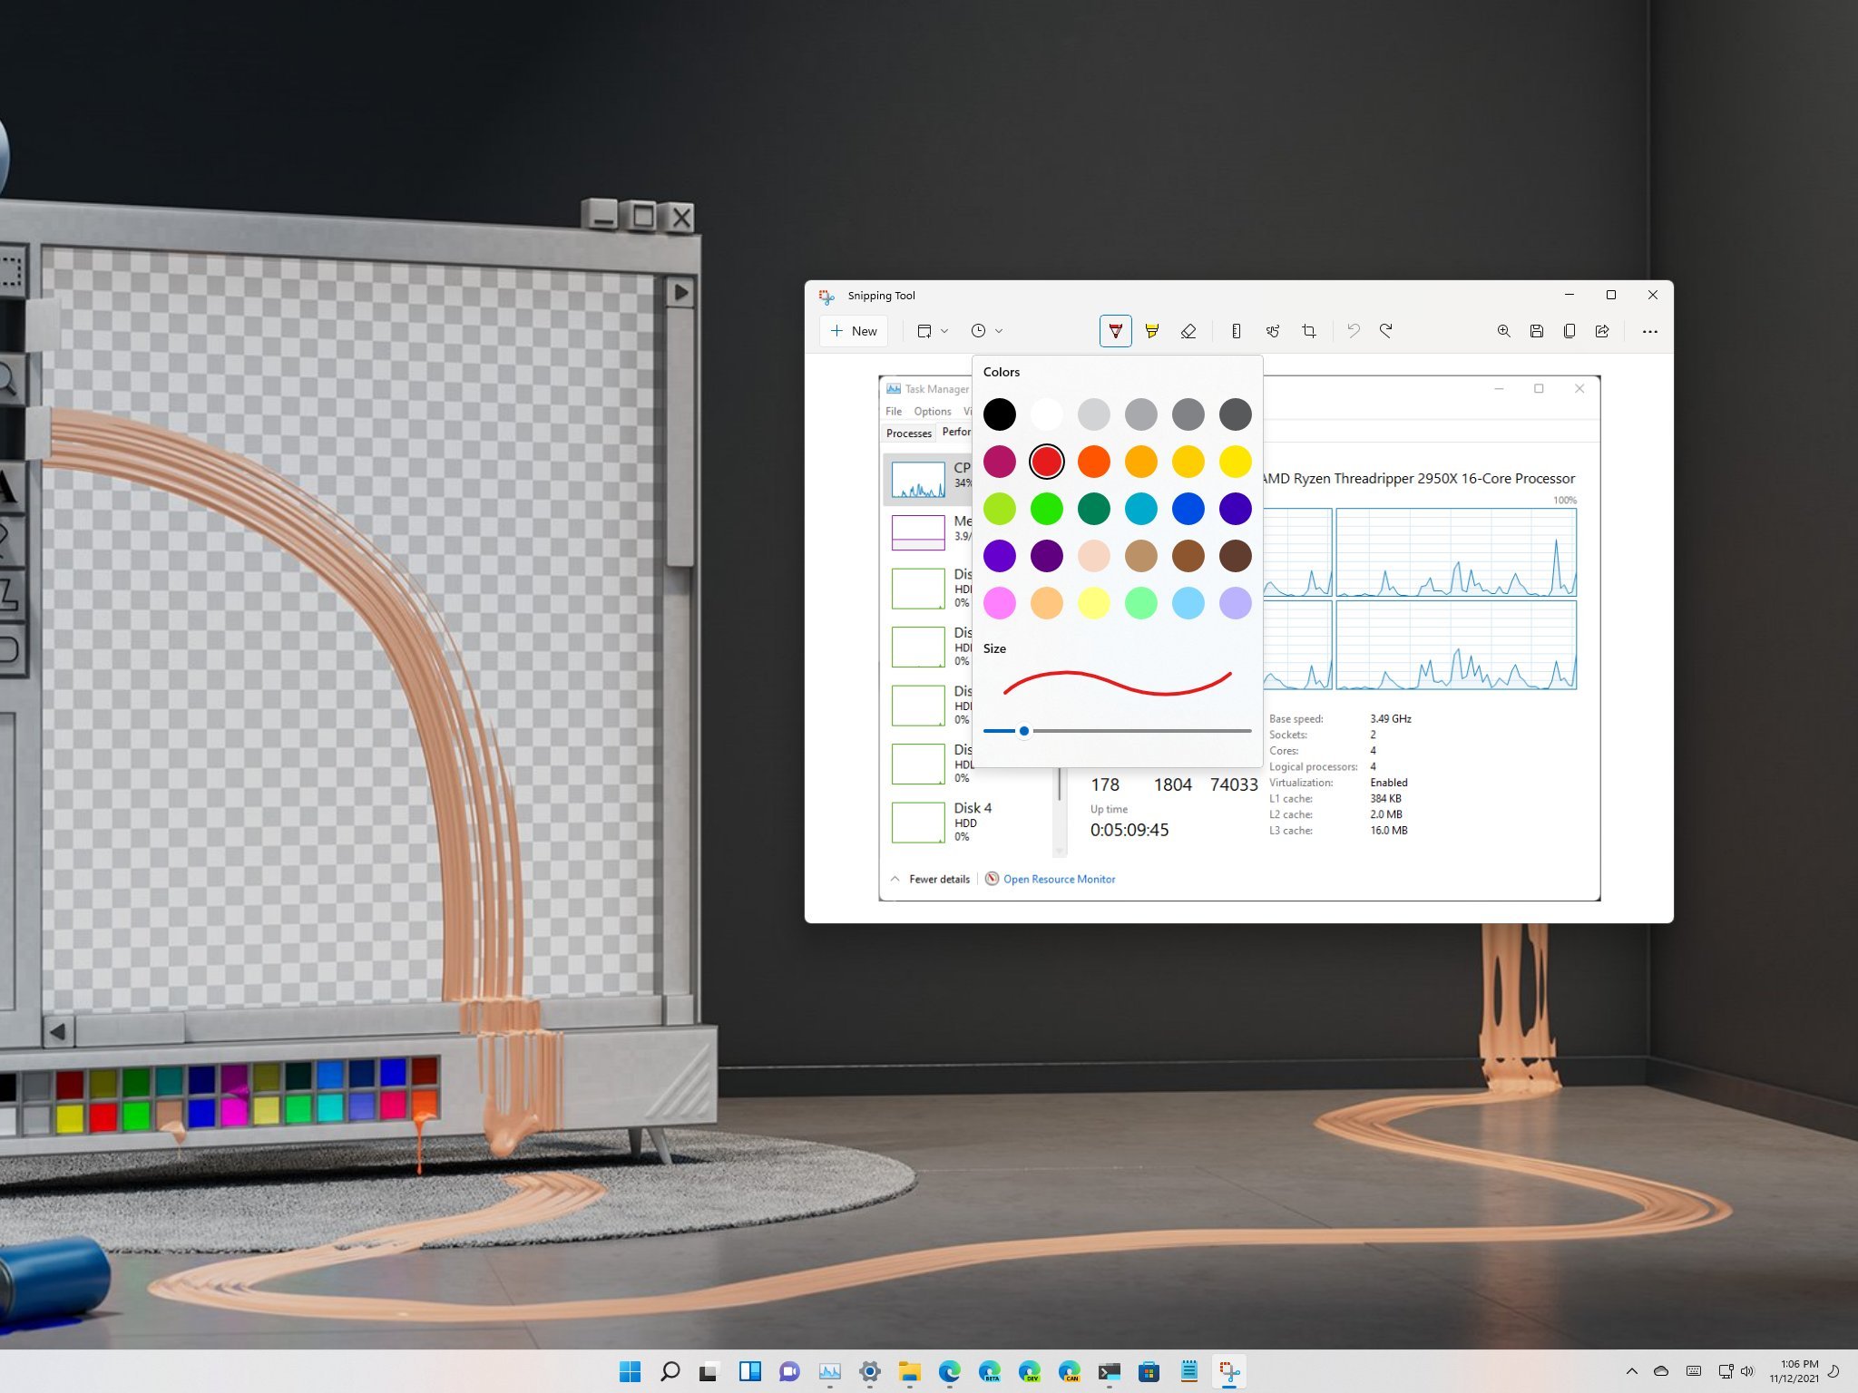
Task: Toggle Touch writing hand icon
Action: (1273, 331)
